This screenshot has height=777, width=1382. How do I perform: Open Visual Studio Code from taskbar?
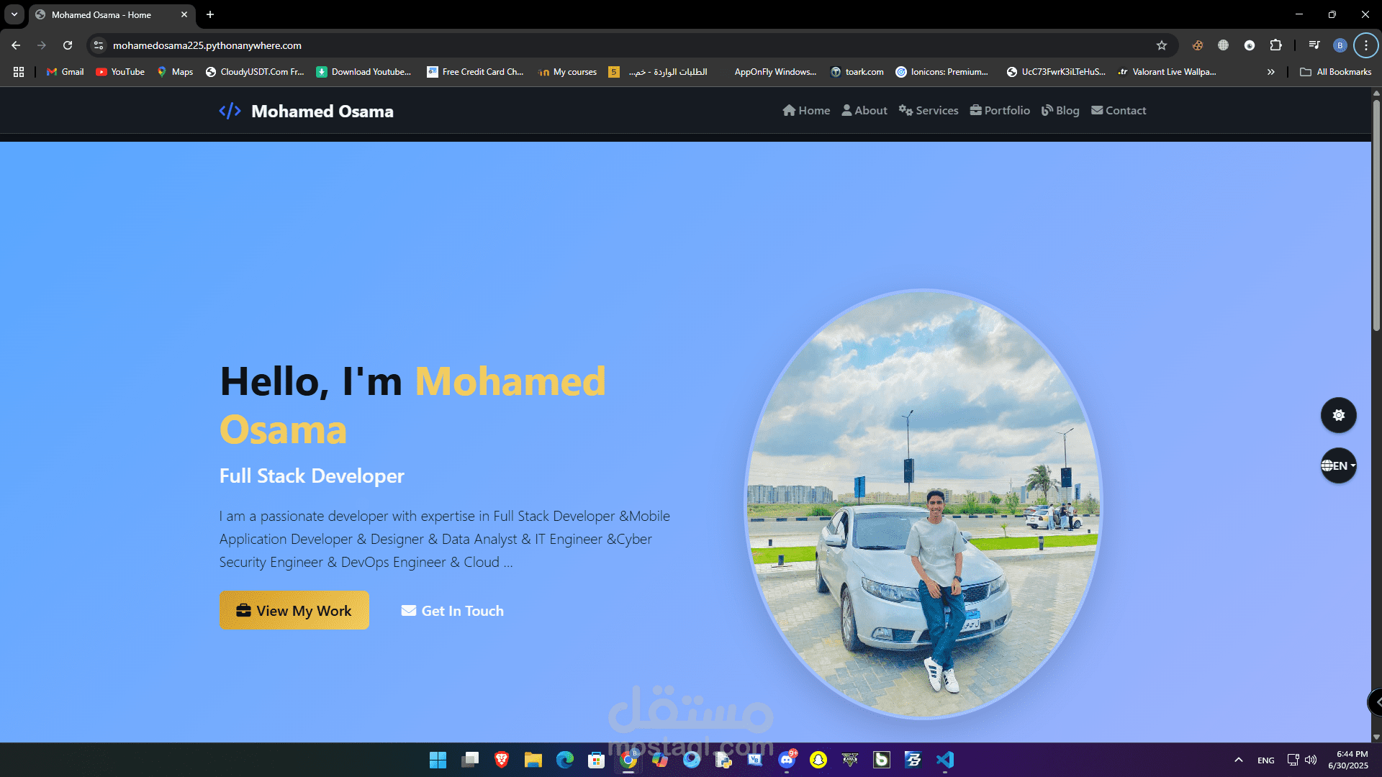pos(944,760)
